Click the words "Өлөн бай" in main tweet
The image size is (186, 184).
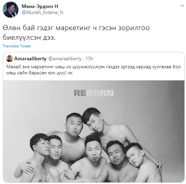[19, 28]
